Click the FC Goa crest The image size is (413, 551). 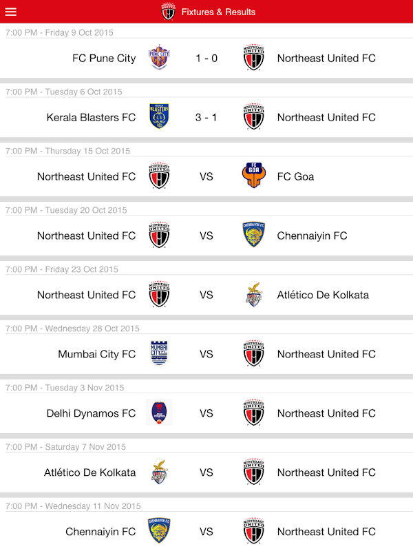point(253,176)
